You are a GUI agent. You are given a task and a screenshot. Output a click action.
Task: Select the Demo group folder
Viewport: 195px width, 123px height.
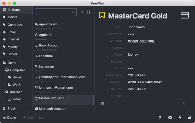(x=16, y=63)
